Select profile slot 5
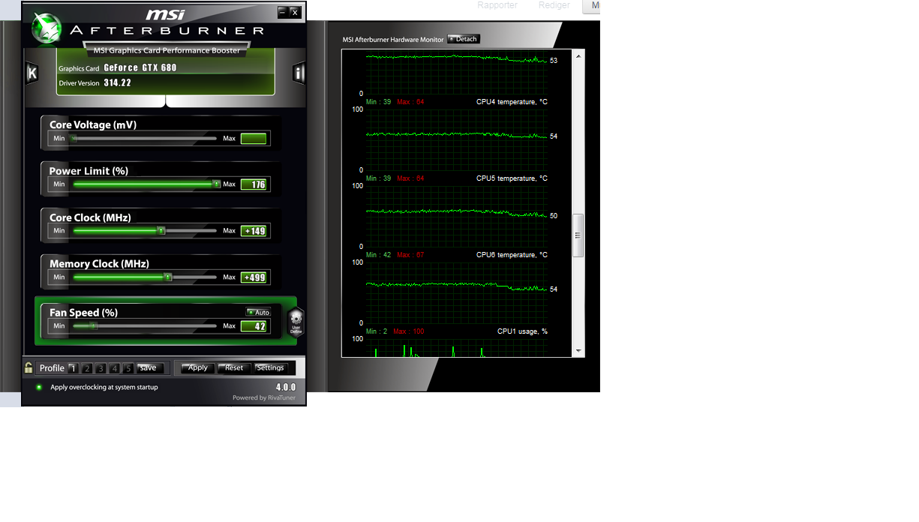 128,368
